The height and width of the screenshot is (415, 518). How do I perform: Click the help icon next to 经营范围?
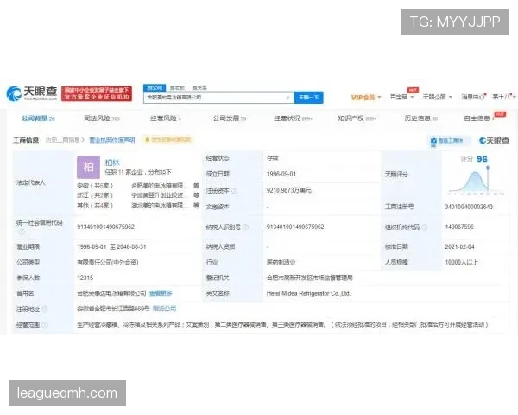point(45,325)
